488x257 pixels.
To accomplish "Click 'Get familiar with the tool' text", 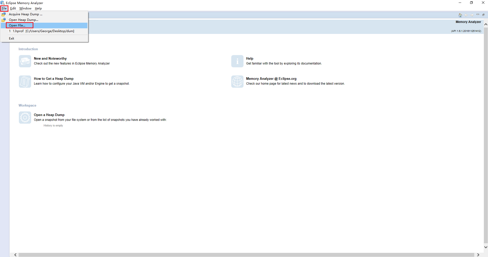I will [284, 63].
